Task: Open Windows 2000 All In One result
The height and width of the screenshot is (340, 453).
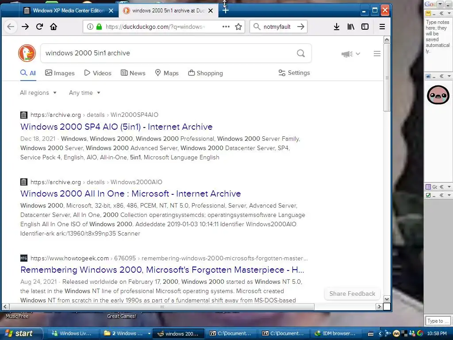Action: (131, 194)
